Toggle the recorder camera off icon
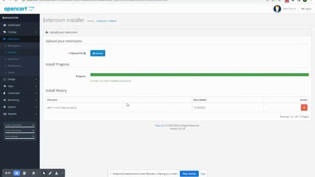Screen dimensions: 315x177 pyautogui.click(x=24, y=173)
